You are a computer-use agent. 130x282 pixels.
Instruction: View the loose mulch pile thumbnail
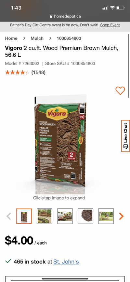[x=85, y=216]
